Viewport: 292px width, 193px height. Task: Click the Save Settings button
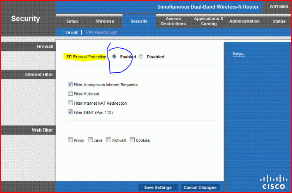coord(158,188)
